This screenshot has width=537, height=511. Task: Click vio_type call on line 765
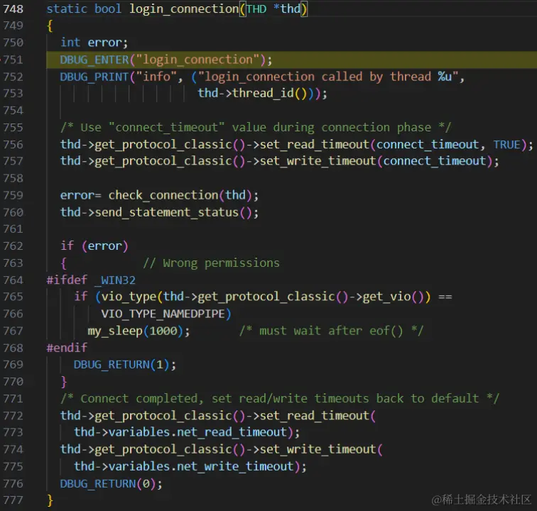[x=129, y=297]
